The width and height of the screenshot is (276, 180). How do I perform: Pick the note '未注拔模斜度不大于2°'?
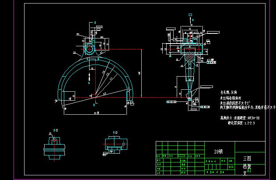(235, 103)
